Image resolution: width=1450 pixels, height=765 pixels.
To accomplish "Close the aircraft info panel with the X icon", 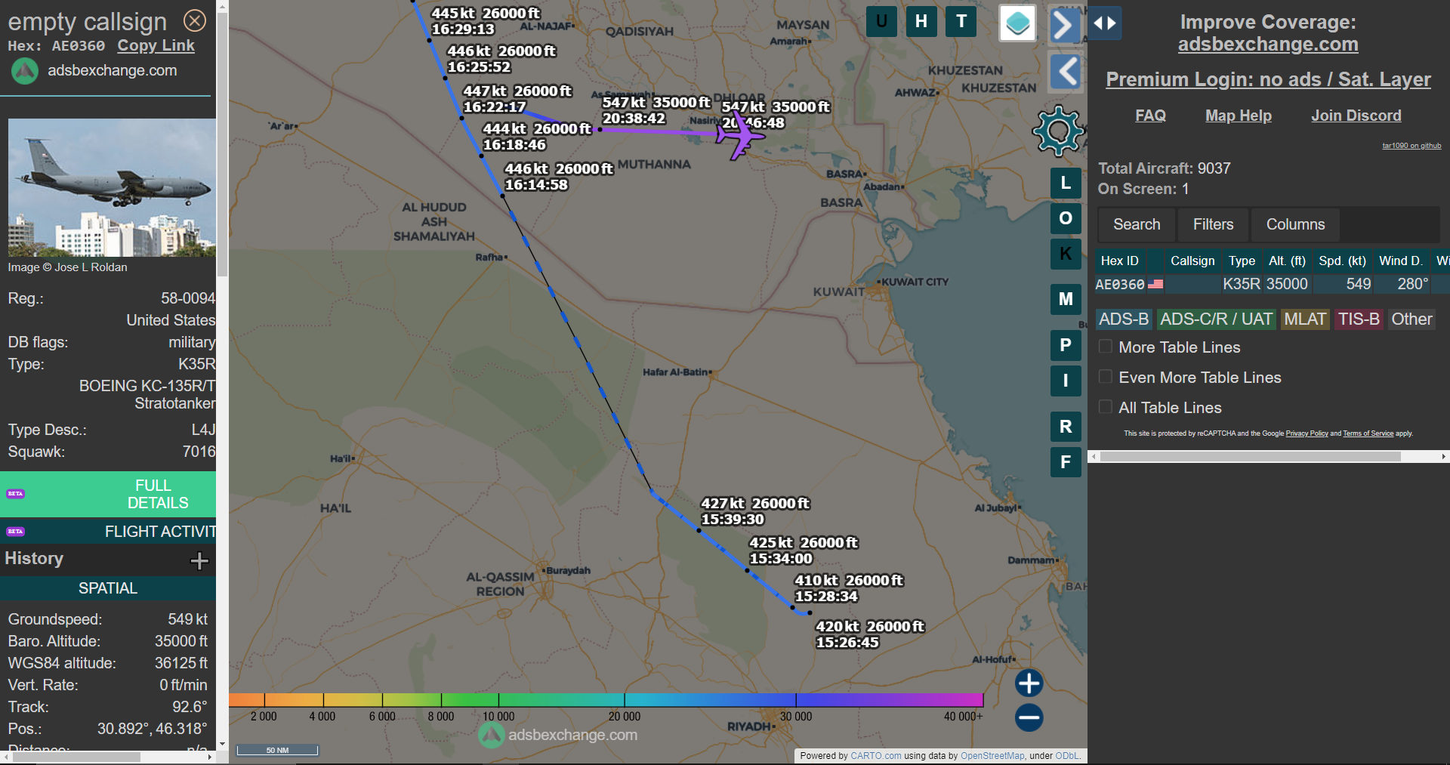I will (195, 20).
